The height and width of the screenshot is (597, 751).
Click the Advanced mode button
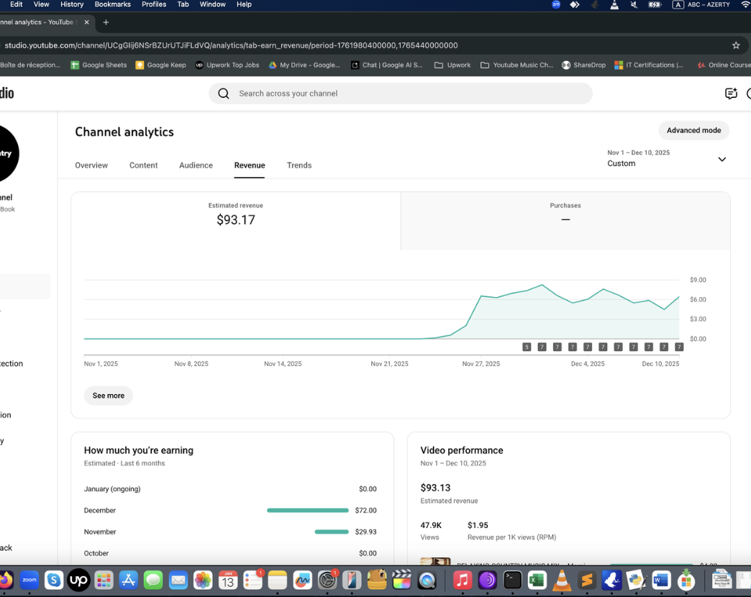pos(693,130)
